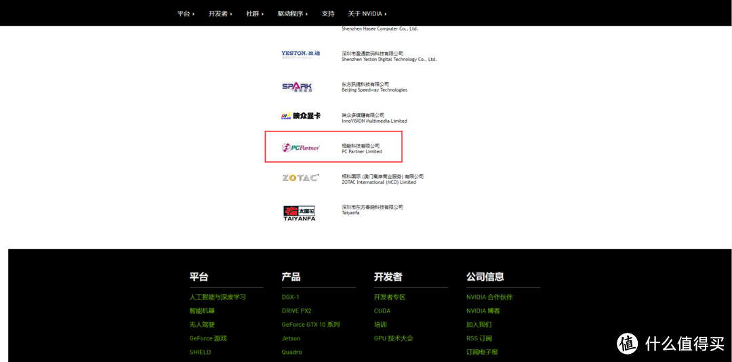Click the text ZOTAC International (MCO) Limited
Image resolution: width=732 pixels, height=362 pixels.
pyautogui.click(x=379, y=182)
